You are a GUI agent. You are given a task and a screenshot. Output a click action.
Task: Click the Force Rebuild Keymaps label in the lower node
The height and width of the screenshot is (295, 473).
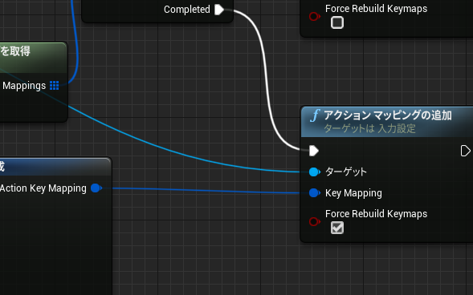click(x=376, y=214)
